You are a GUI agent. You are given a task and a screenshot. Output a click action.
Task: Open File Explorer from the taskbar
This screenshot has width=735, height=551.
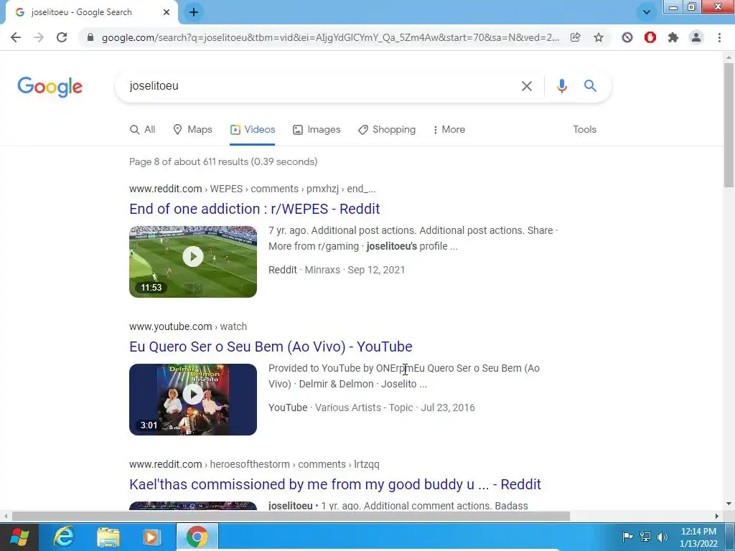click(108, 537)
